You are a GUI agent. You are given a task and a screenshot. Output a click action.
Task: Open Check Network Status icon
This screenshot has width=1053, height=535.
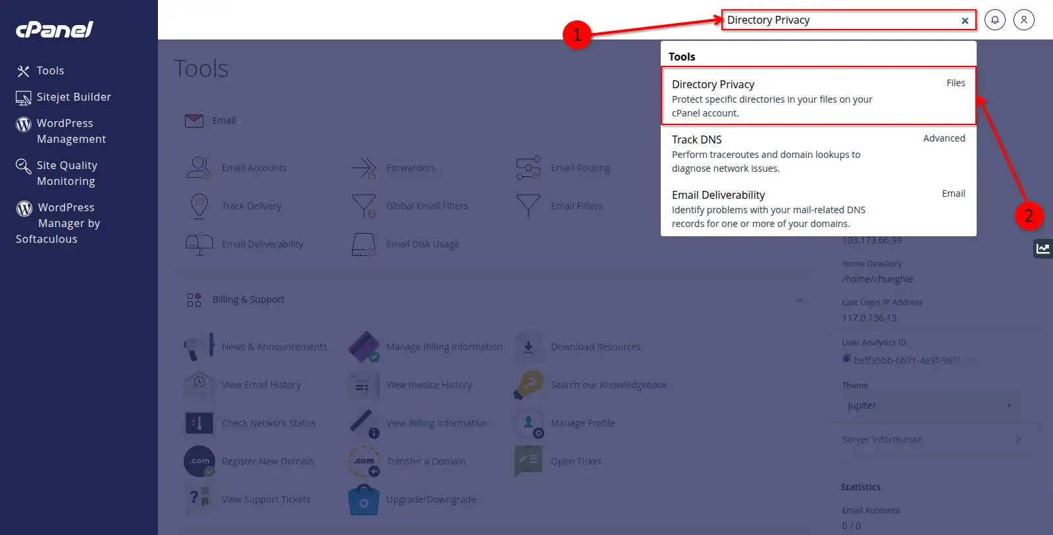coord(199,423)
